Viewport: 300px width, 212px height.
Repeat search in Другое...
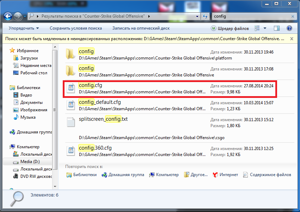pos(196,175)
